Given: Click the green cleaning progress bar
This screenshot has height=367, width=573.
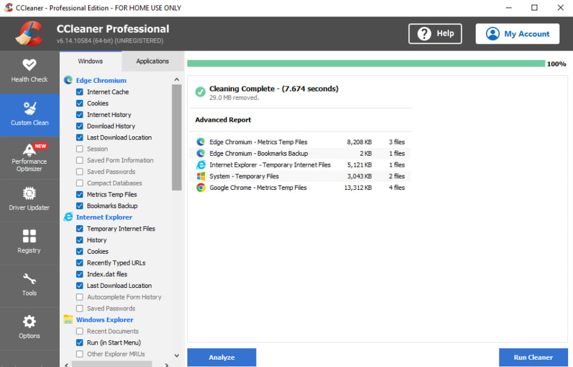Looking at the screenshot, I should point(366,64).
